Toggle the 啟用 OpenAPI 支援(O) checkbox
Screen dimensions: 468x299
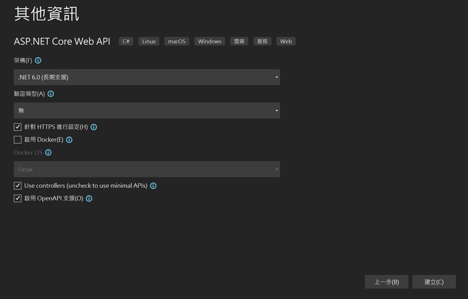tap(18, 199)
